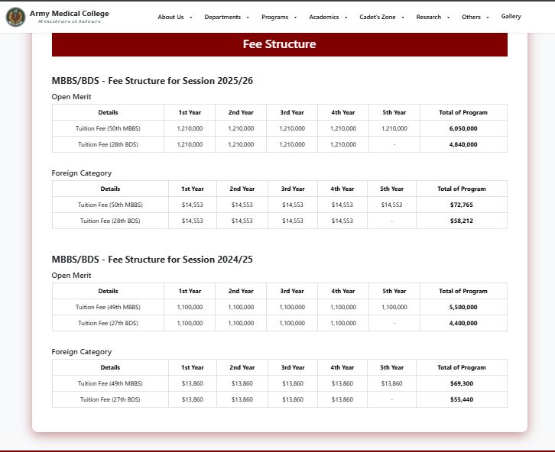The image size is (555, 452).
Task: Click the Tuition Fee (50th MBBS) Open Merit row label
Action: click(108, 128)
